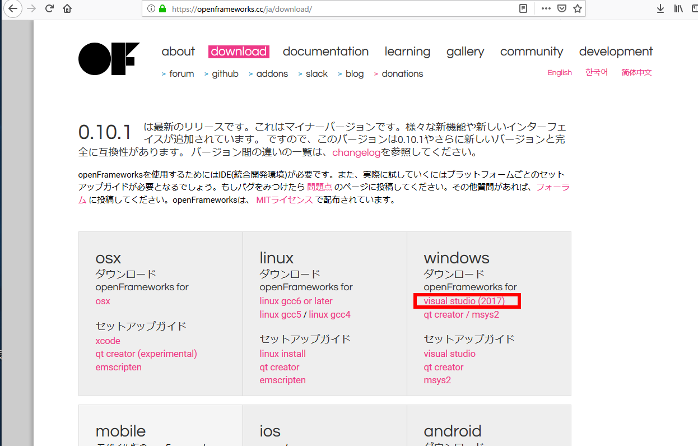The height and width of the screenshot is (446, 698).
Task: Open the qt creator guide under linux
Action: (280, 367)
